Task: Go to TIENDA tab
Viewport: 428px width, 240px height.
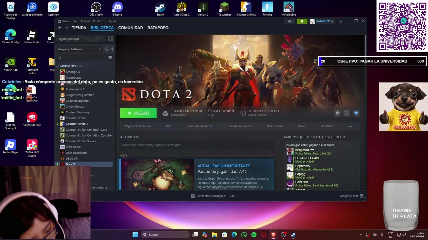Action: 79,28
